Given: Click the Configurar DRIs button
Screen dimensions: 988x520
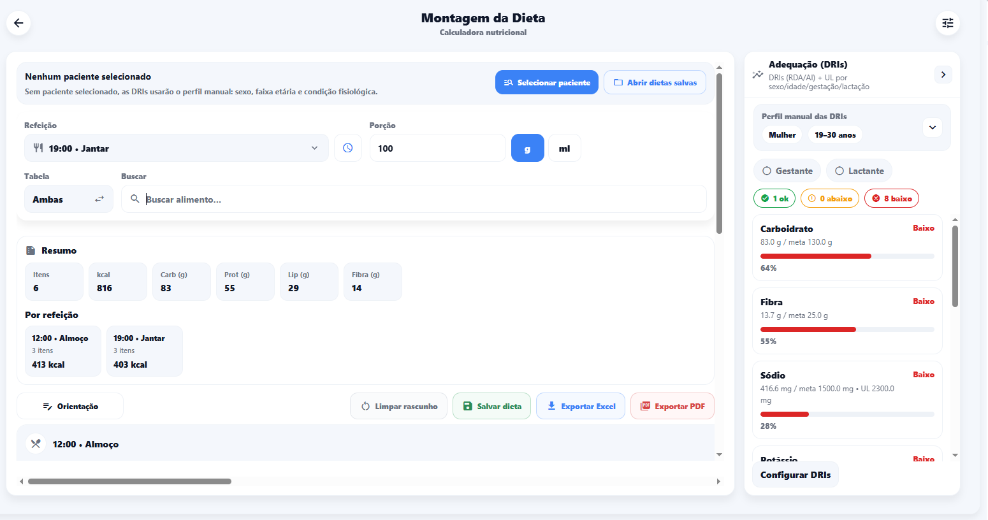Looking at the screenshot, I should [795, 475].
